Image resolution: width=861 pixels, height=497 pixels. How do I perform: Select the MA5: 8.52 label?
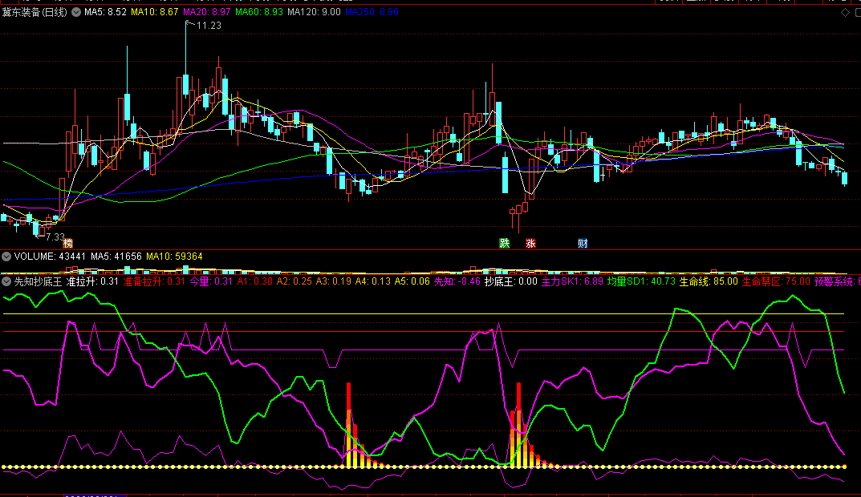105,11
